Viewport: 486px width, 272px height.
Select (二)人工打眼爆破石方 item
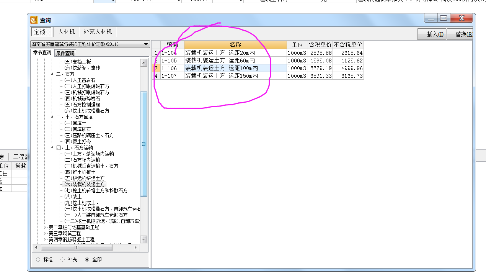click(x=86, y=86)
